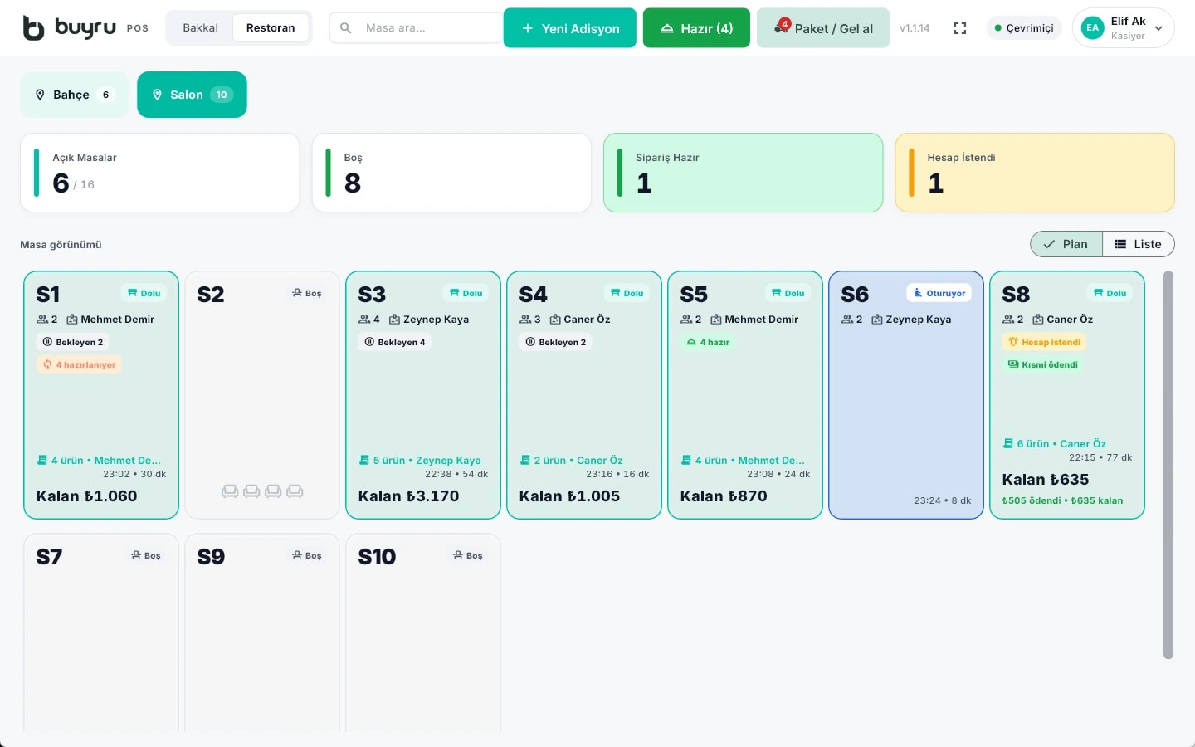Filter by Hesap İstendi card

[1035, 173]
